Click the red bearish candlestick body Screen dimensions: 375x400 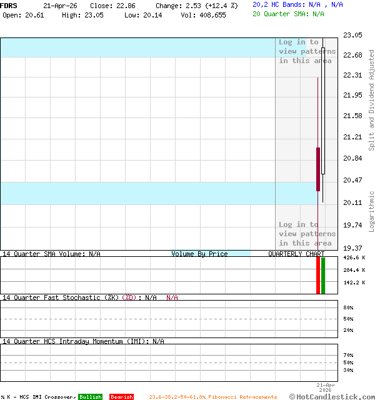tap(318, 169)
